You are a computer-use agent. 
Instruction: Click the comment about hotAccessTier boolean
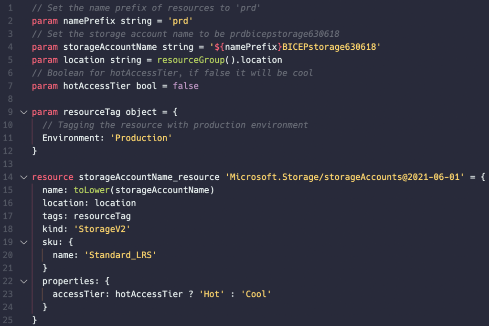pos(172,73)
